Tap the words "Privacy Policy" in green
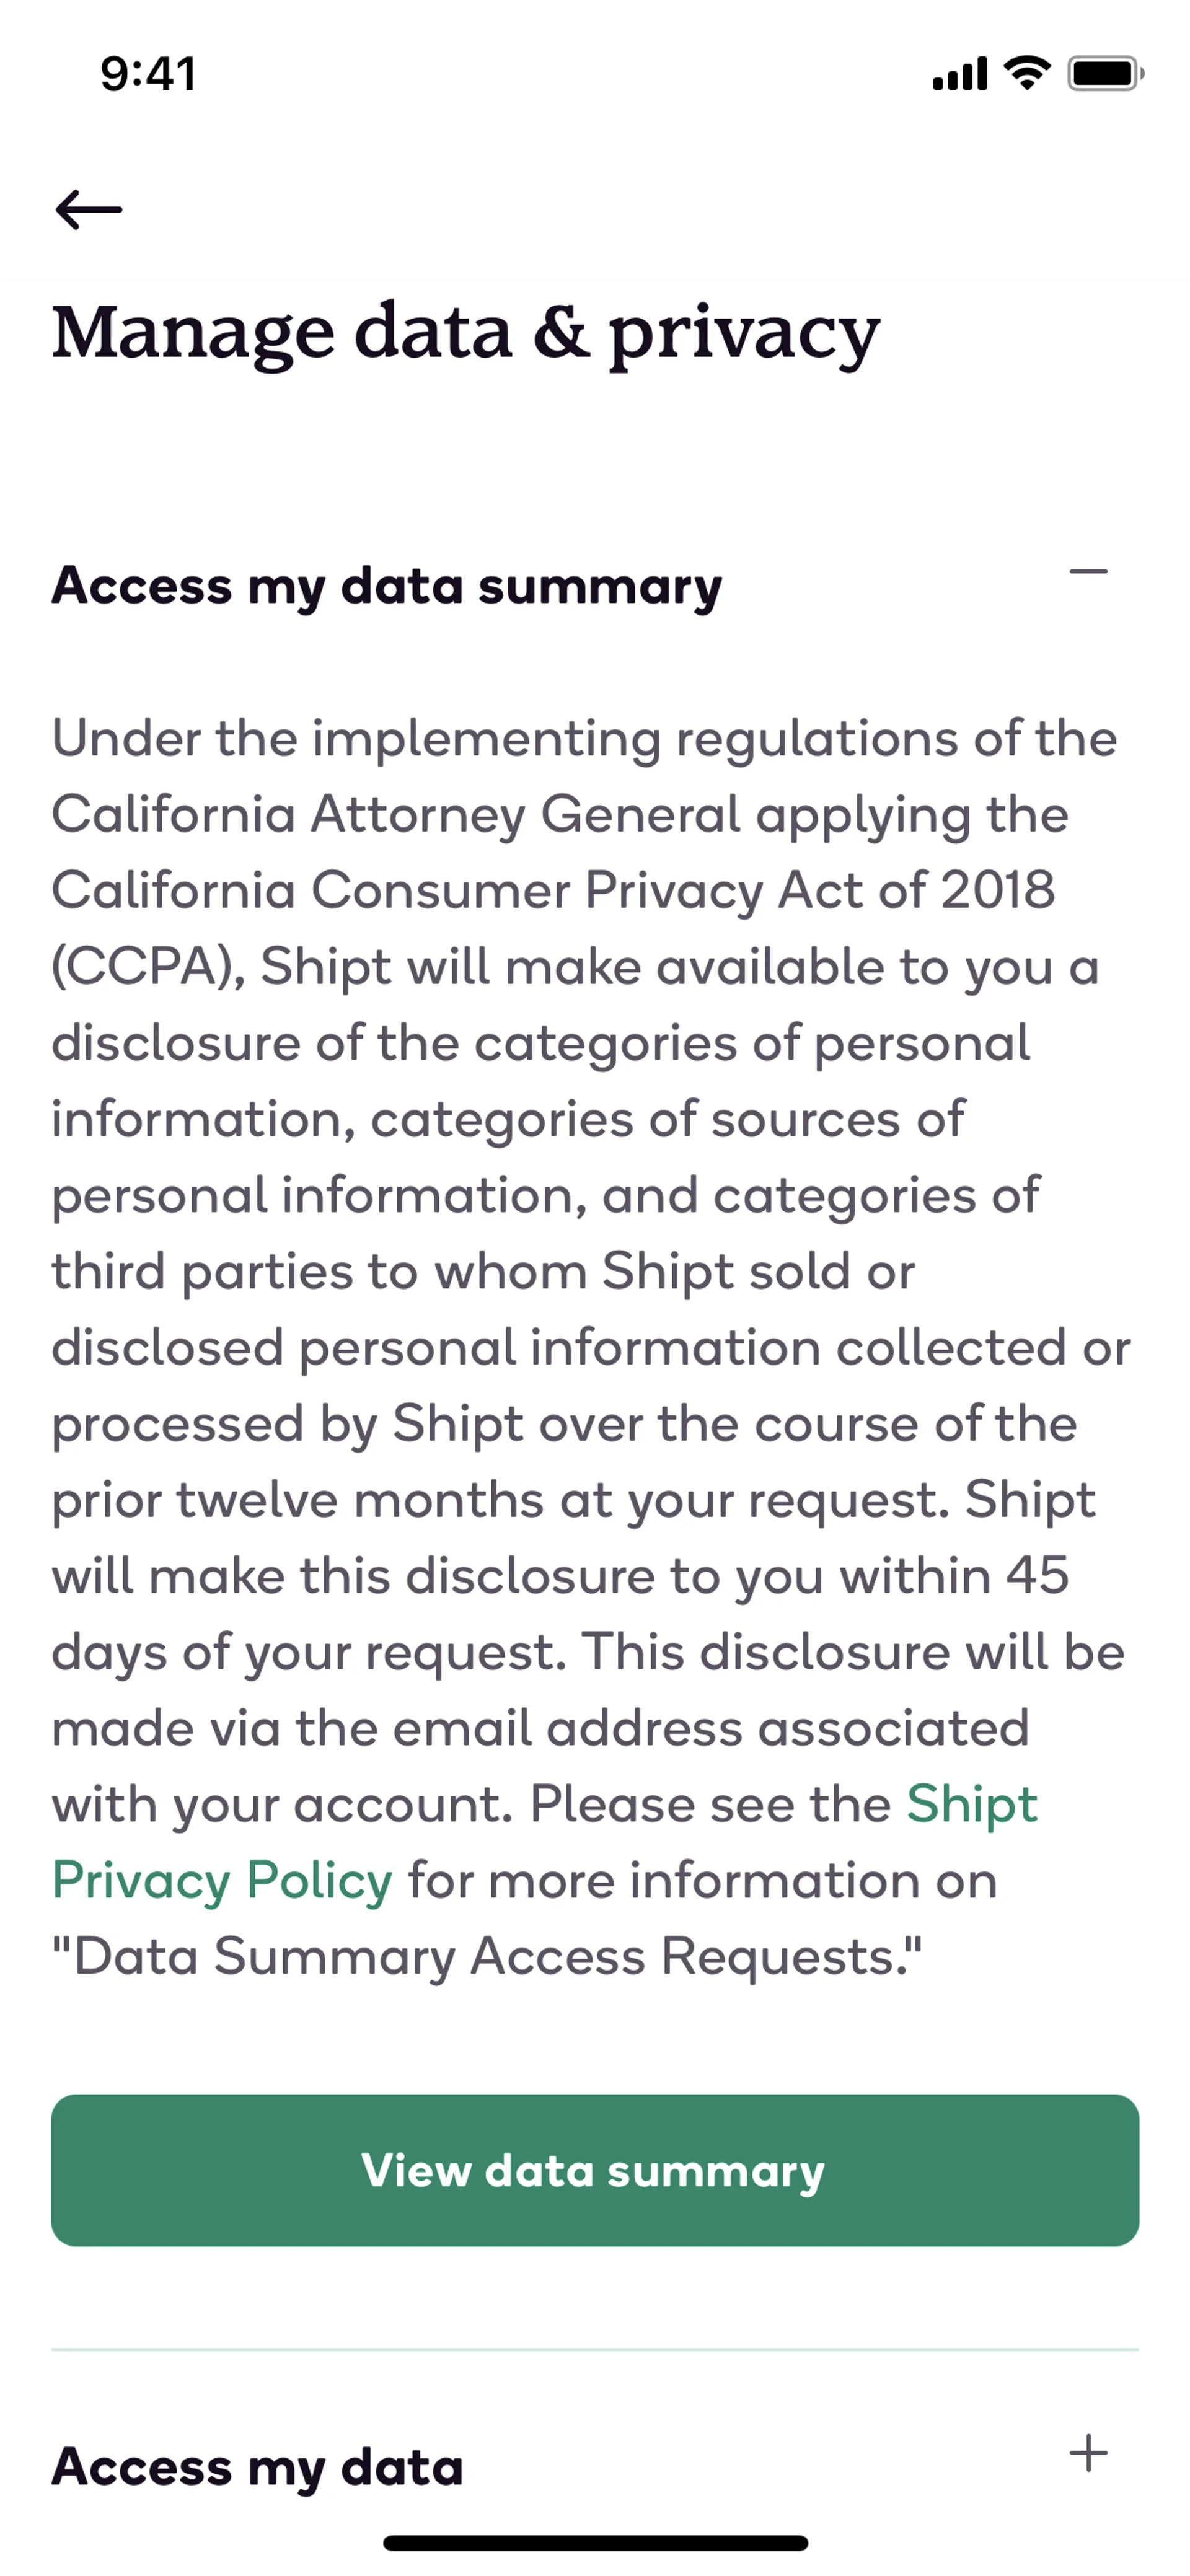Image resolution: width=1190 pixels, height=2576 pixels. 222,1881
